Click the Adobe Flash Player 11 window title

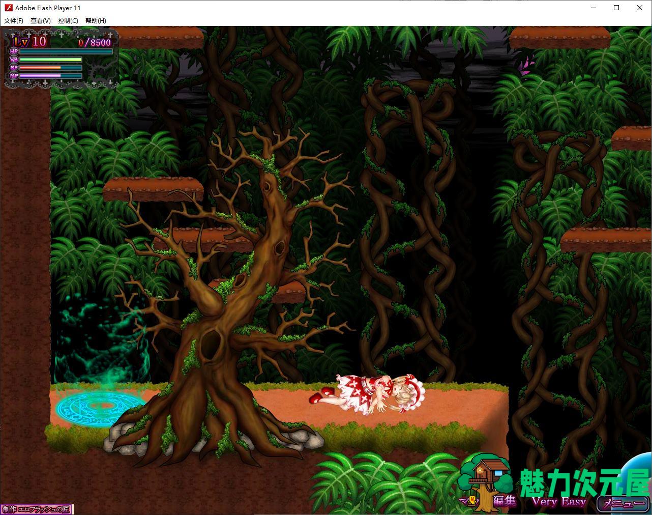point(48,8)
